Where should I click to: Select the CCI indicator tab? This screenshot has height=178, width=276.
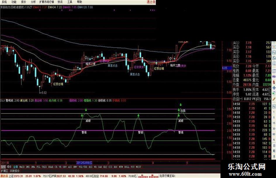[110, 167]
